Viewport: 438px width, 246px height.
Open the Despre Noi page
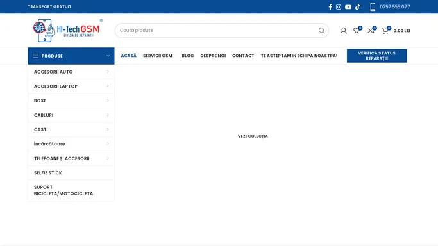point(213,56)
